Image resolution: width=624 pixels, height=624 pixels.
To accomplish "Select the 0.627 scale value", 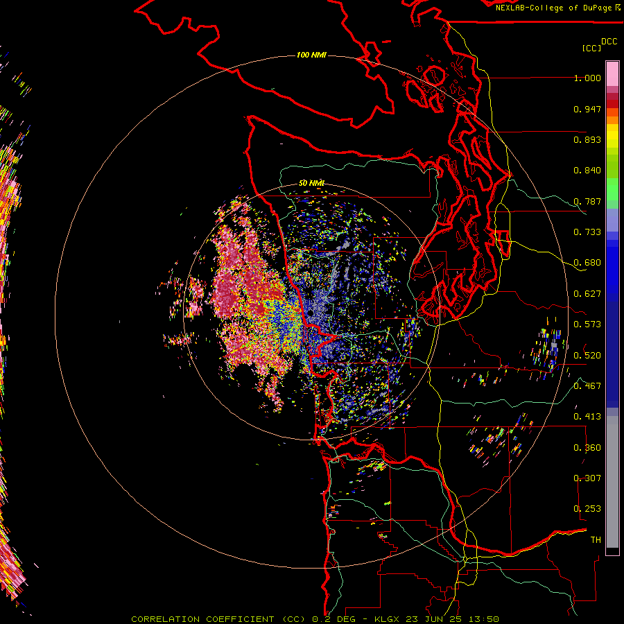I will pos(587,294).
